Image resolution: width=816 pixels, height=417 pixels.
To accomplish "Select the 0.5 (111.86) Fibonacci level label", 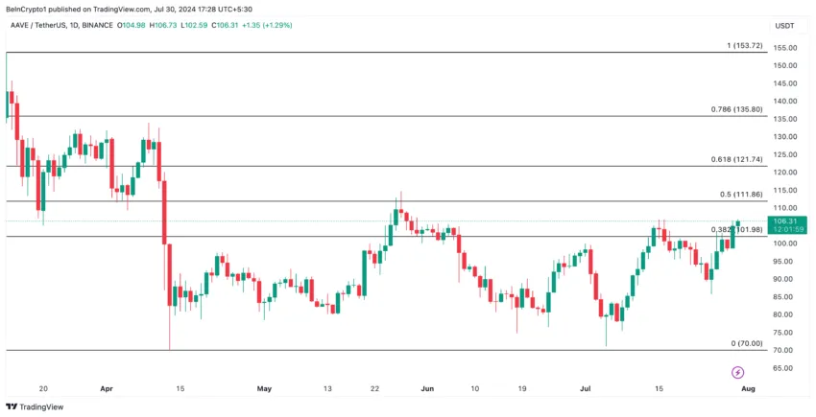I will (740, 194).
